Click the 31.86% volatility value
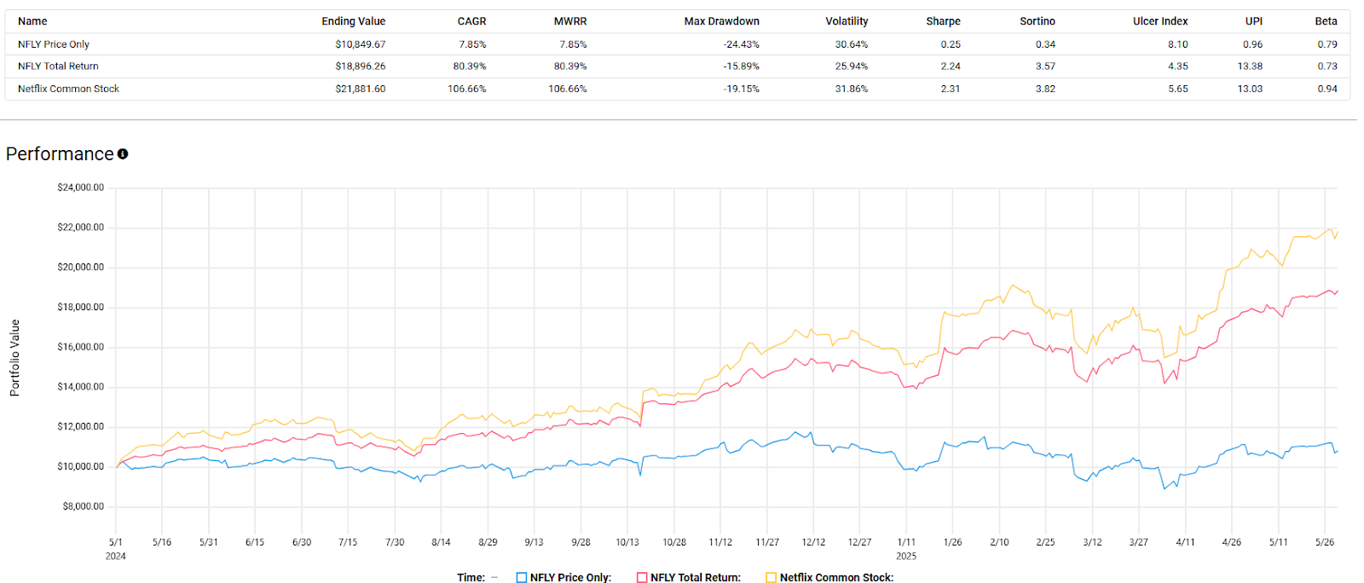 pos(852,89)
